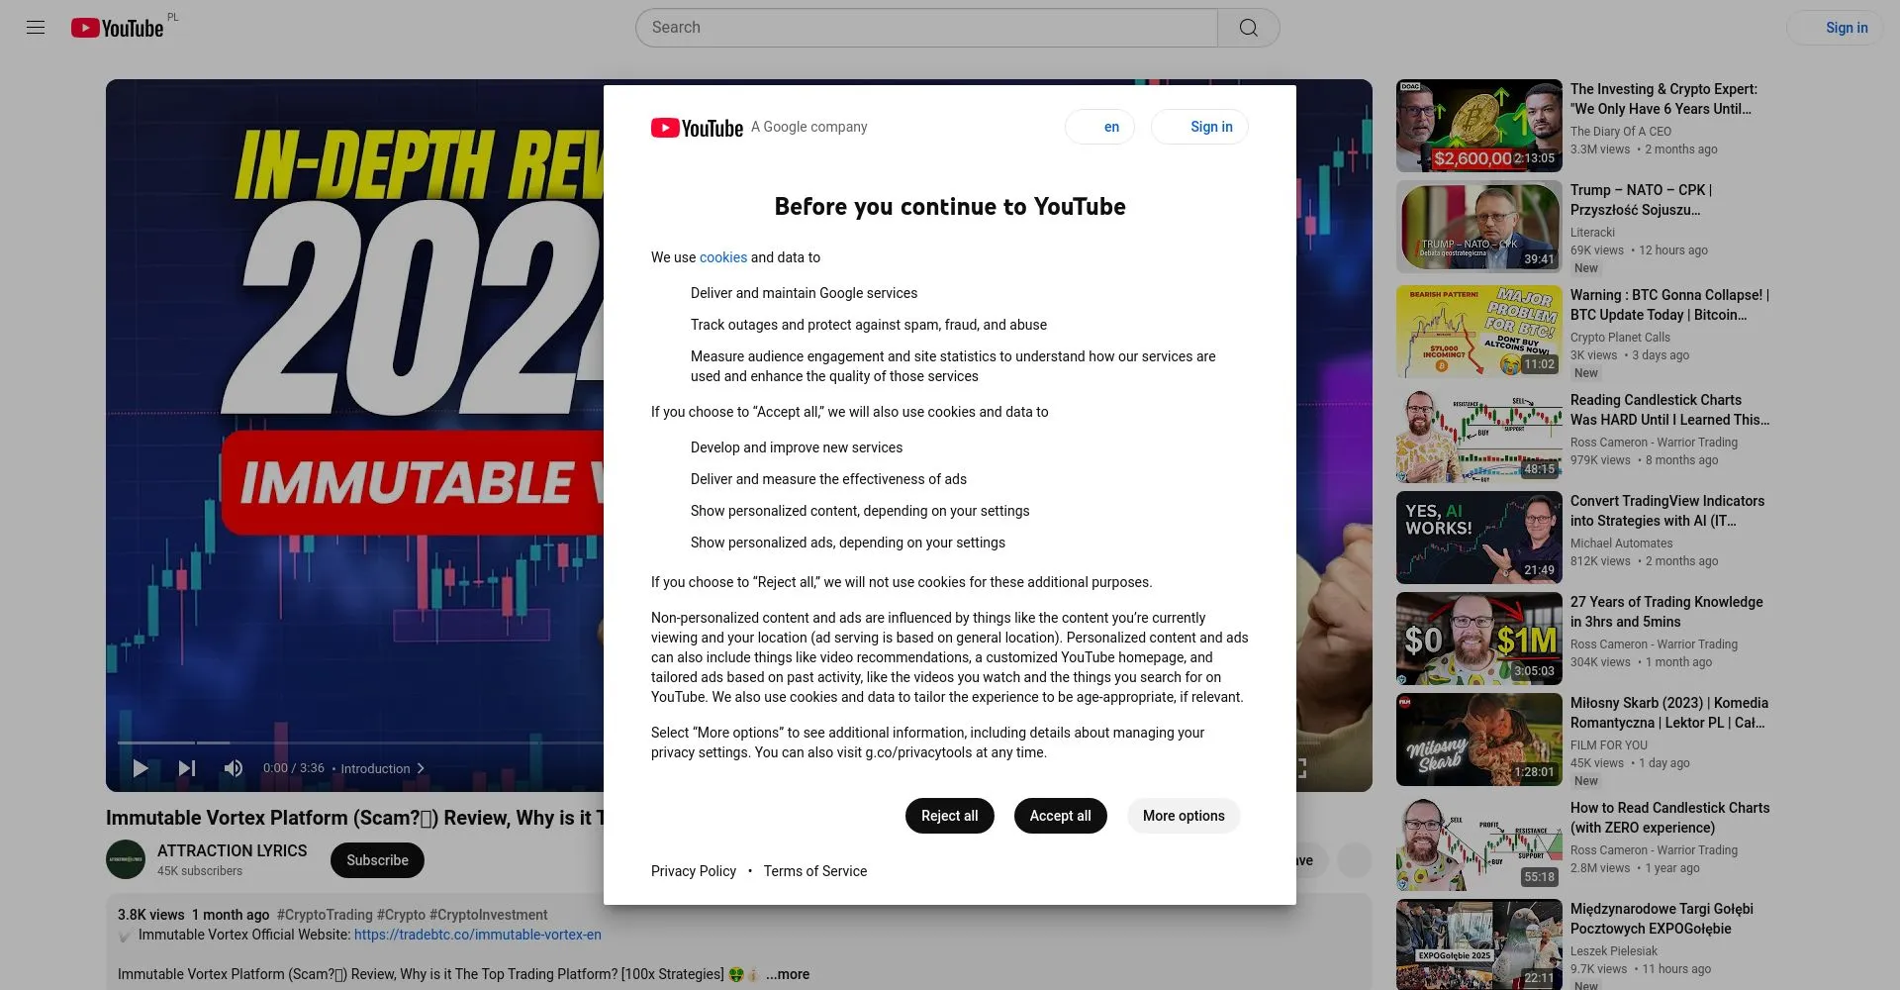Open the 27 Years of Trading Knowledge thumbnail
The image size is (1900, 990).
click(1478, 639)
